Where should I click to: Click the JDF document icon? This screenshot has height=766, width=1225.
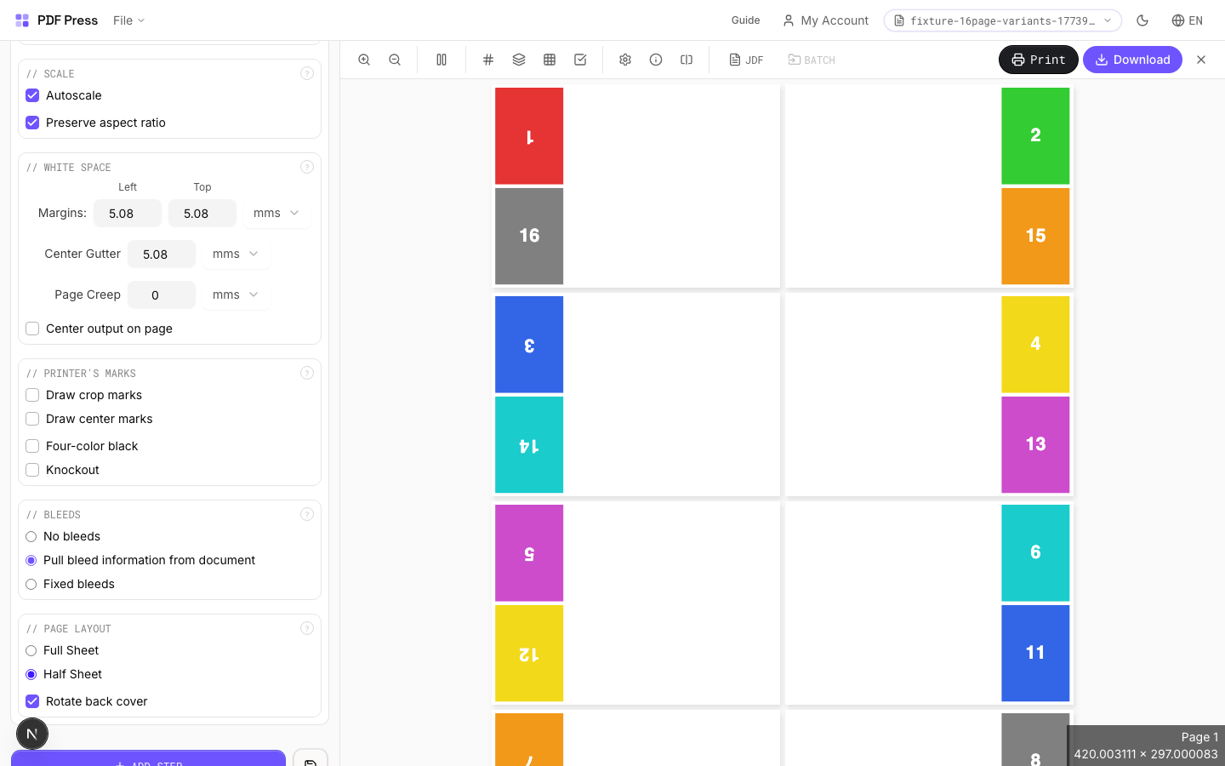(737, 60)
